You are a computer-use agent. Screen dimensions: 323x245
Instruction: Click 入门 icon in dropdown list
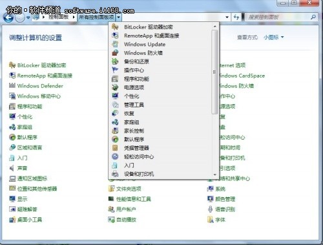point(115,165)
